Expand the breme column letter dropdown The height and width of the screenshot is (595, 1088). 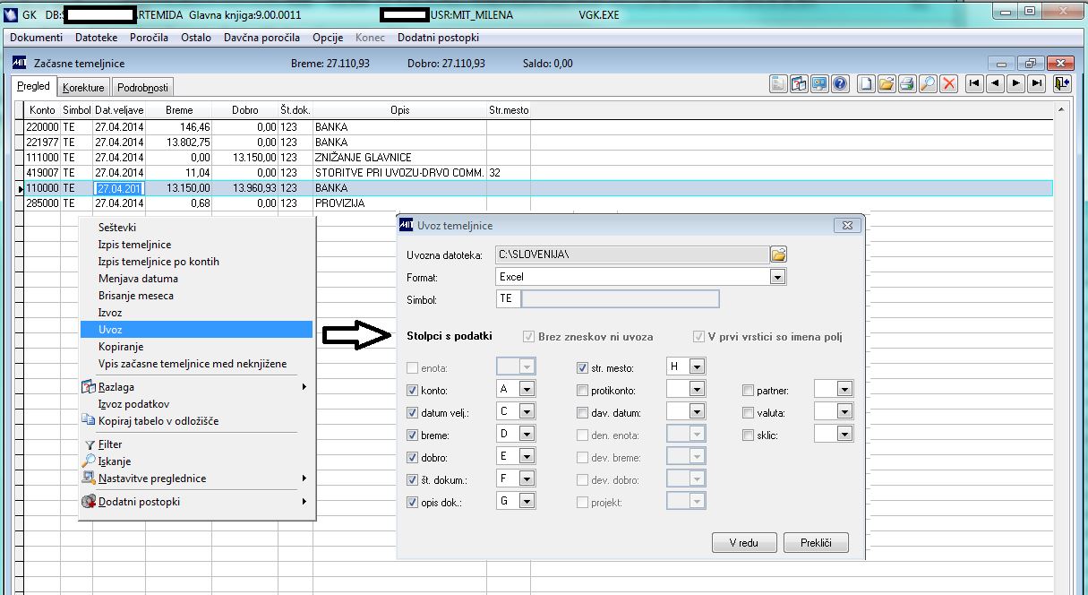(527, 435)
